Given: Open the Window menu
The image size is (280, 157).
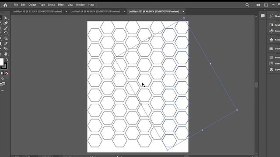Looking at the screenshot, I should point(80,5).
